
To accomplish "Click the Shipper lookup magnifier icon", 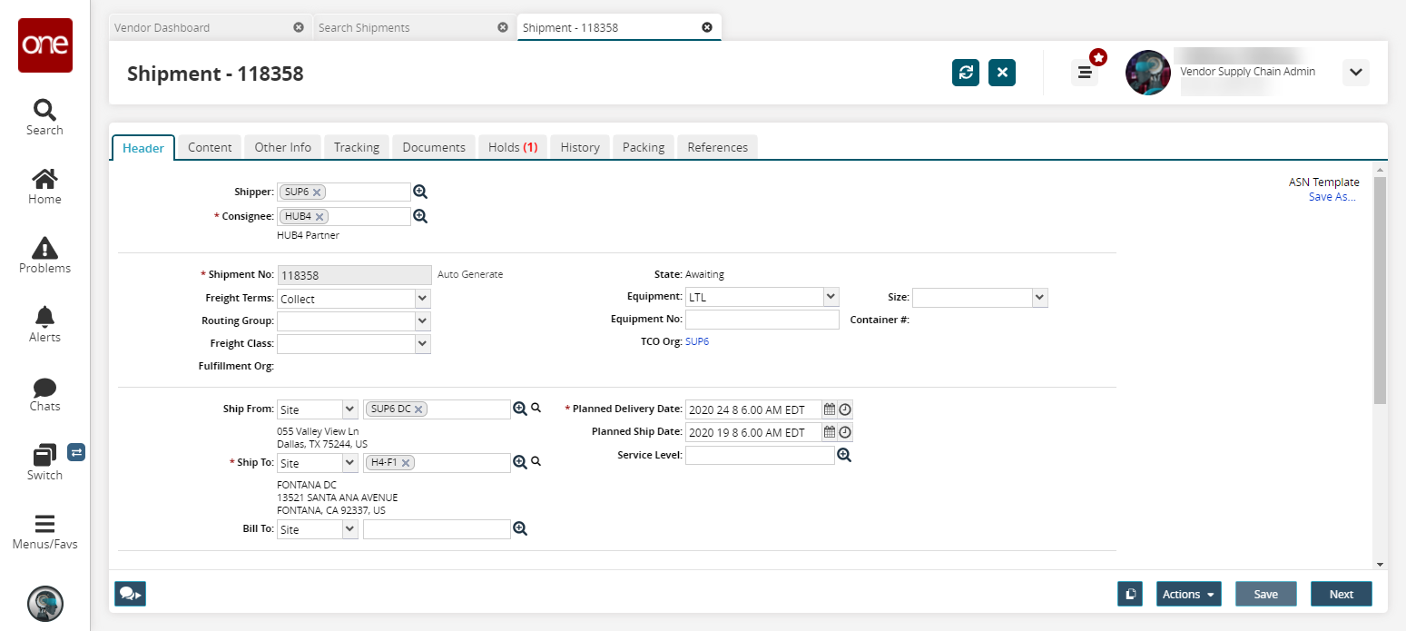I will (419, 192).
